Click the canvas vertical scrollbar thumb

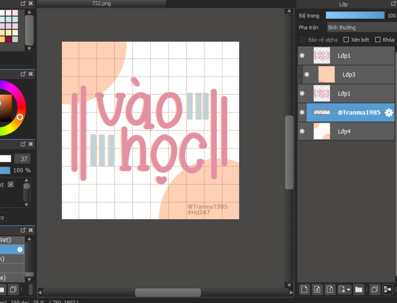click(289, 152)
